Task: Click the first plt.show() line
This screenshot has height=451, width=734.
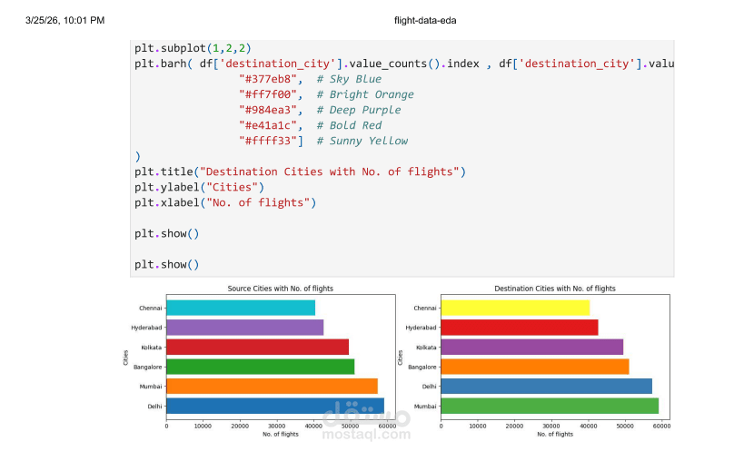Action: [x=166, y=233]
